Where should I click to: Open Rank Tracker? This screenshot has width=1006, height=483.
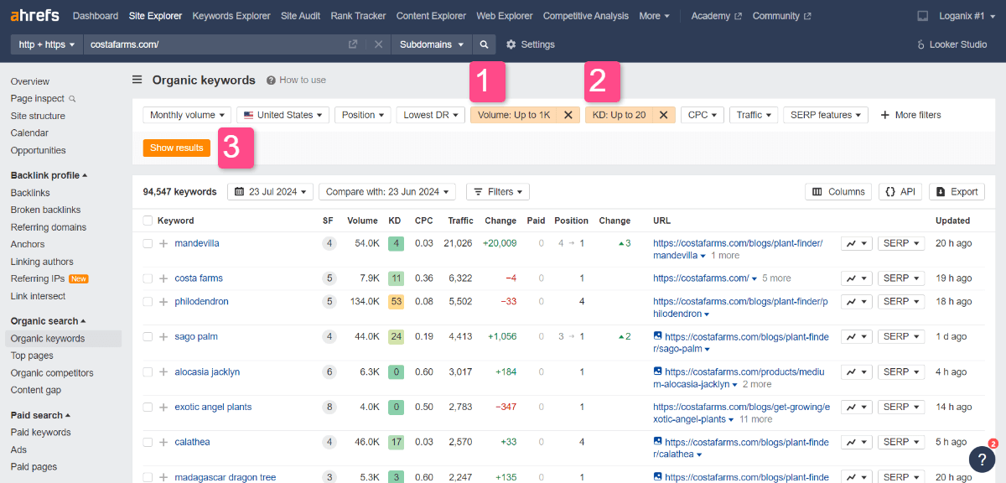pyautogui.click(x=358, y=16)
